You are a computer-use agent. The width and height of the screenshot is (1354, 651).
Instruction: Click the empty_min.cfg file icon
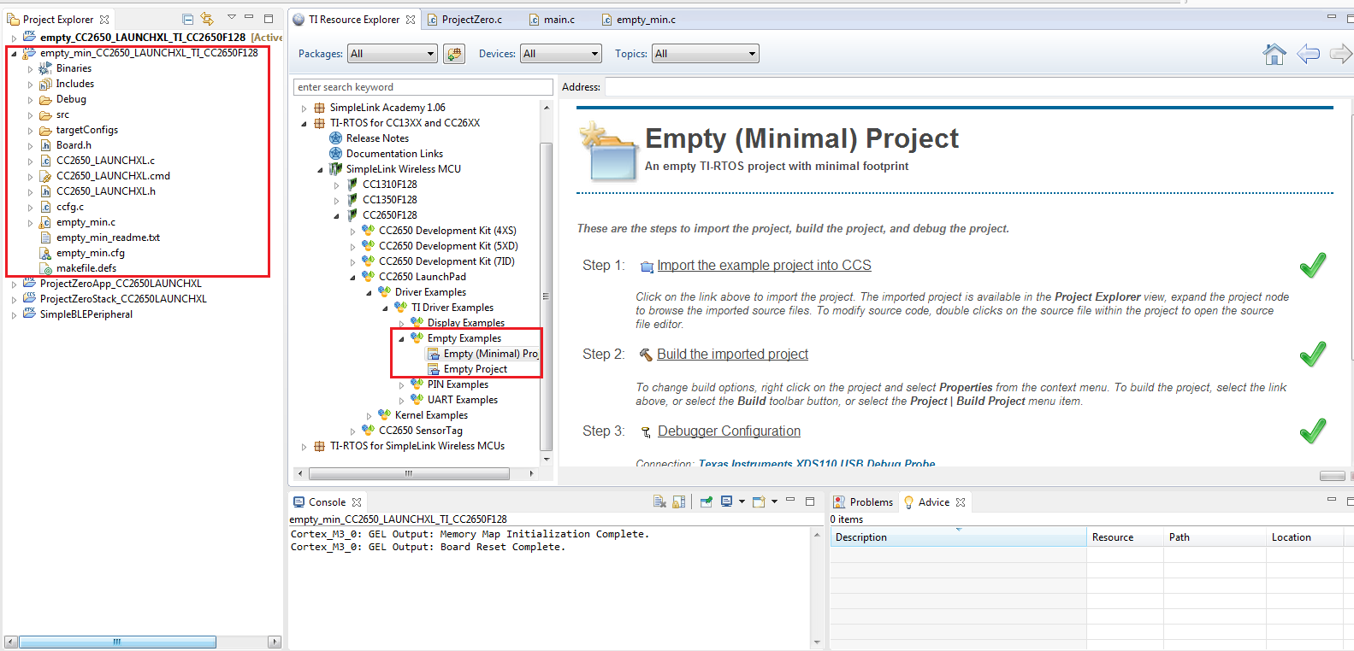[x=45, y=253]
